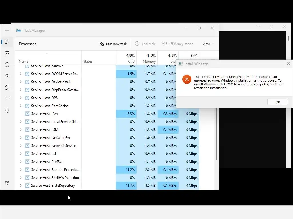
Task: Expand Service Host: Network Service row
Action: 21,146
